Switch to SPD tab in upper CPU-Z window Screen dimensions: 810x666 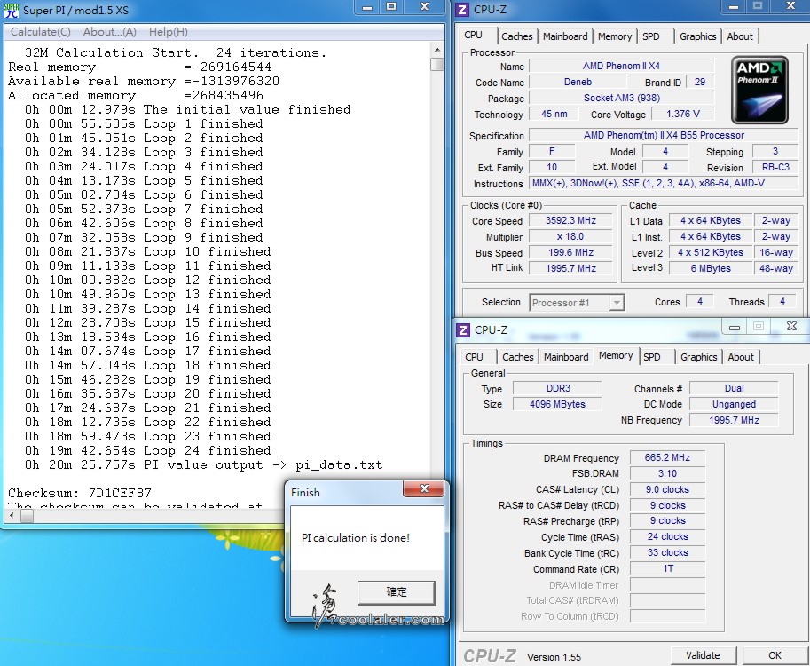pyautogui.click(x=651, y=36)
